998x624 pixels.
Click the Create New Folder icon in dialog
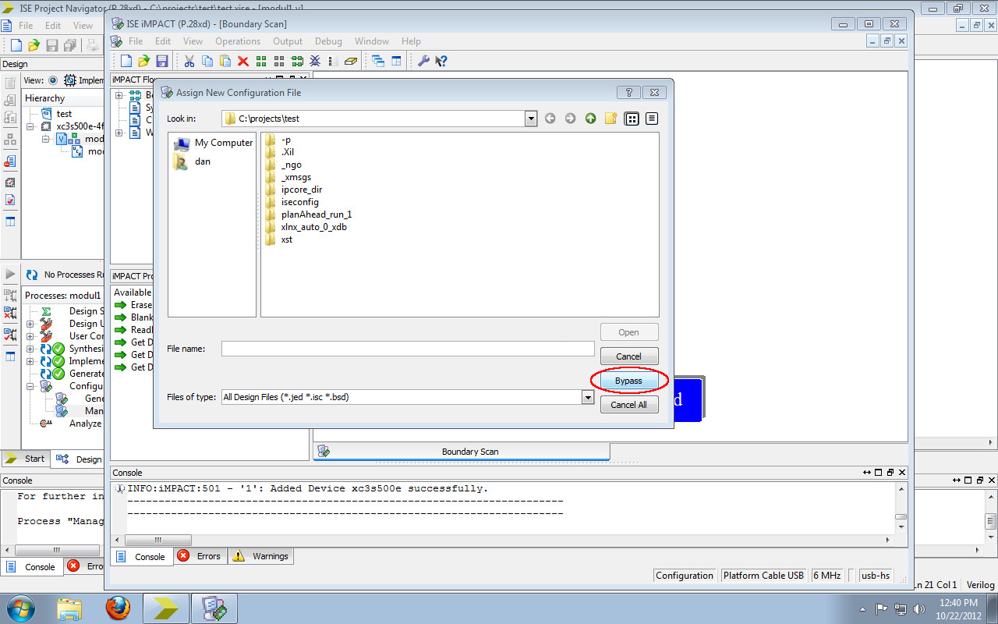[610, 118]
